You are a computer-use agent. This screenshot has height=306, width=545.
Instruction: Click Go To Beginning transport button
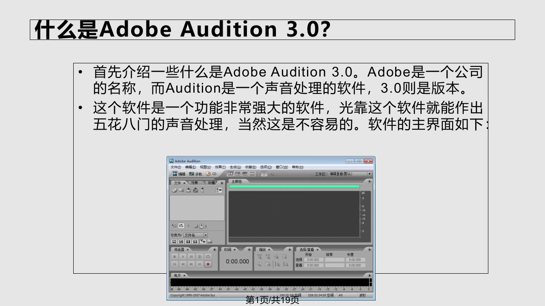click(175, 264)
